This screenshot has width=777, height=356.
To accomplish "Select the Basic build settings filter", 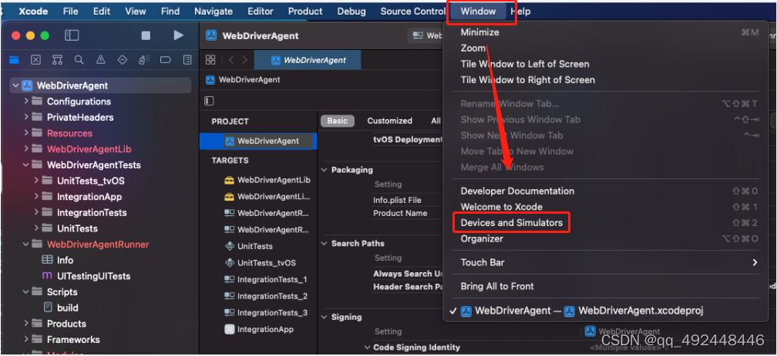I will coord(338,121).
